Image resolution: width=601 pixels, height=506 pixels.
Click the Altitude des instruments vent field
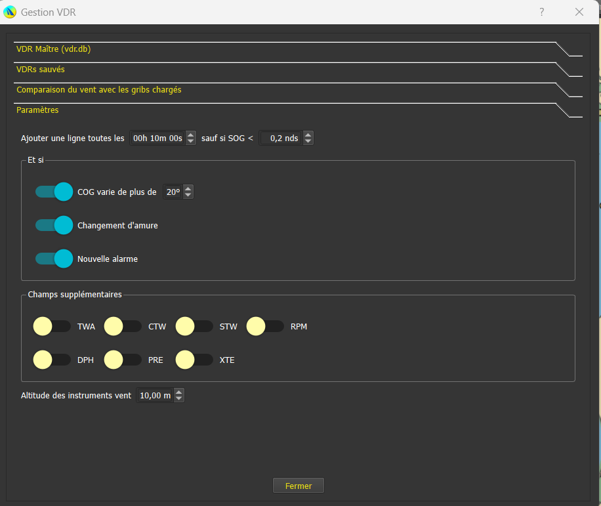point(155,396)
